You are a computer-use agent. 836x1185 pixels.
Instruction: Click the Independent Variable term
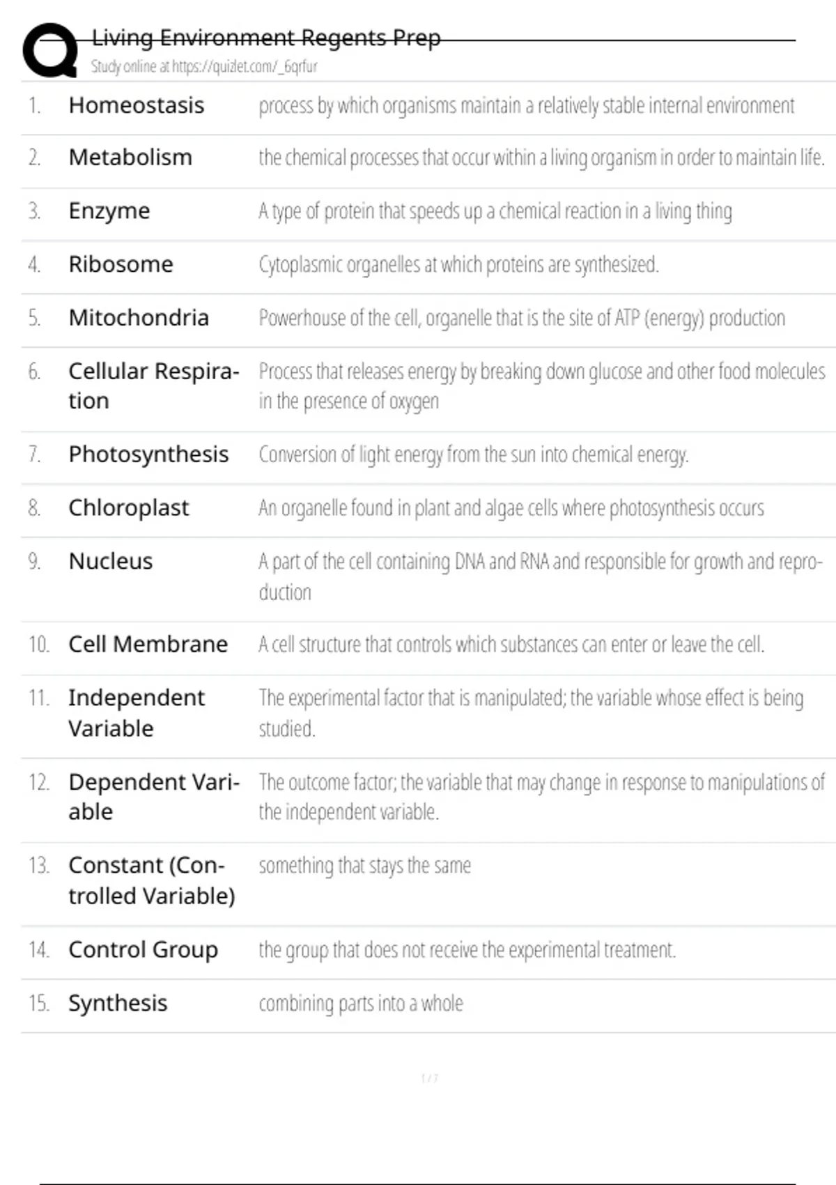tap(137, 712)
